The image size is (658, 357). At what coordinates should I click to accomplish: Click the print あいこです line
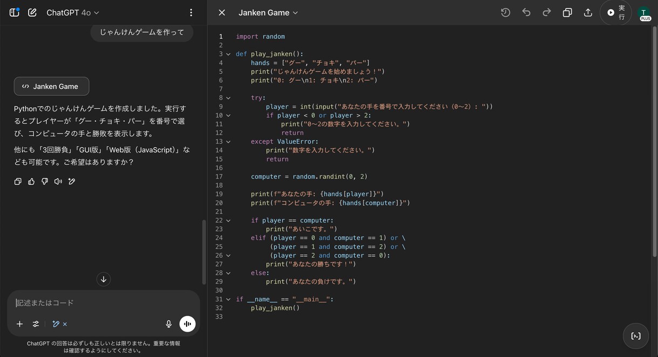301,229
